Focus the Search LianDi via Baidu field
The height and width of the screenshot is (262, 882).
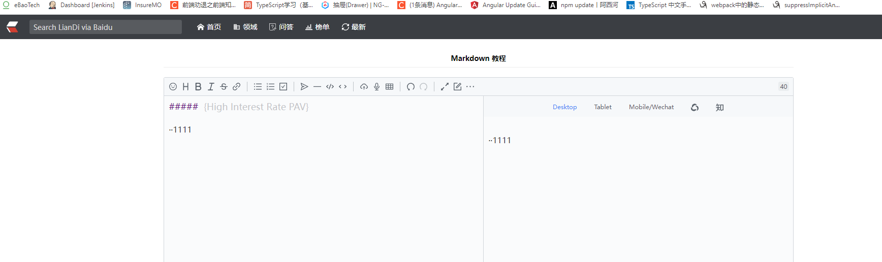coord(106,27)
